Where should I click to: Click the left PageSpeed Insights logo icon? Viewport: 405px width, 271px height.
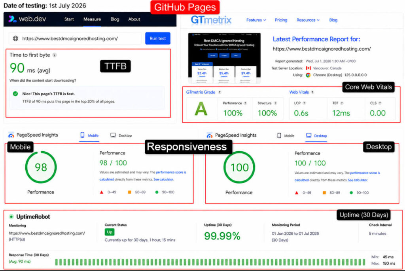pyautogui.click(x=11, y=135)
